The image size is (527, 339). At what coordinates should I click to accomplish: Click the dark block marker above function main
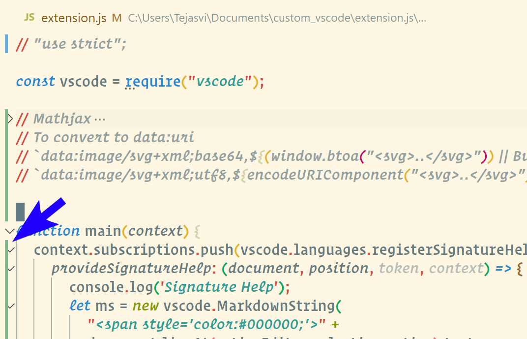tap(20, 211)
